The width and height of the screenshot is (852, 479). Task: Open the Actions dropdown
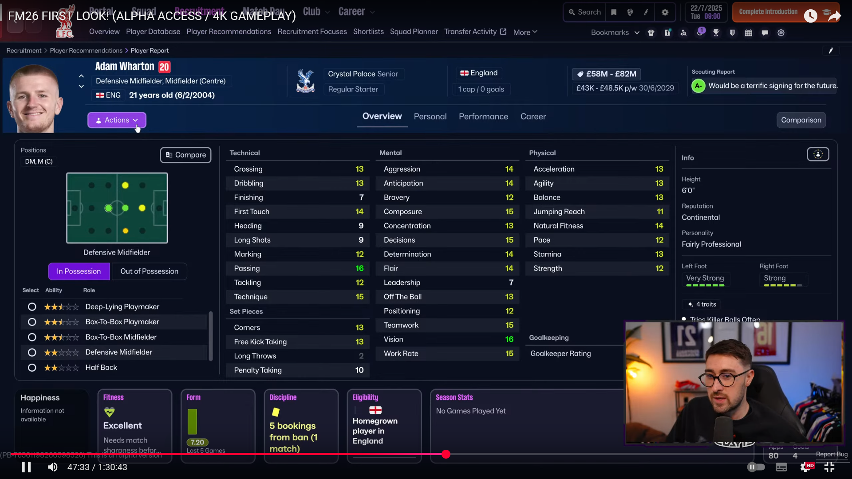pyautogui.click(x=117, y=120)
